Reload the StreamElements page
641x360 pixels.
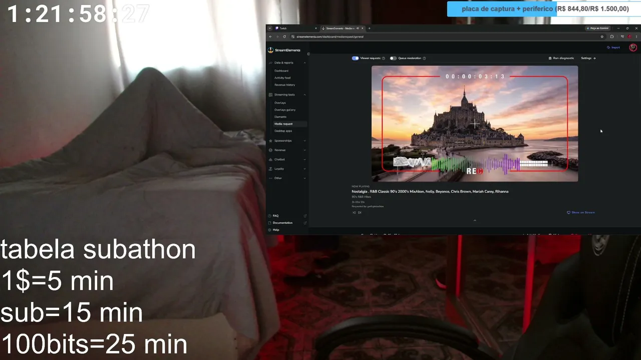click(x=284, y=36)
